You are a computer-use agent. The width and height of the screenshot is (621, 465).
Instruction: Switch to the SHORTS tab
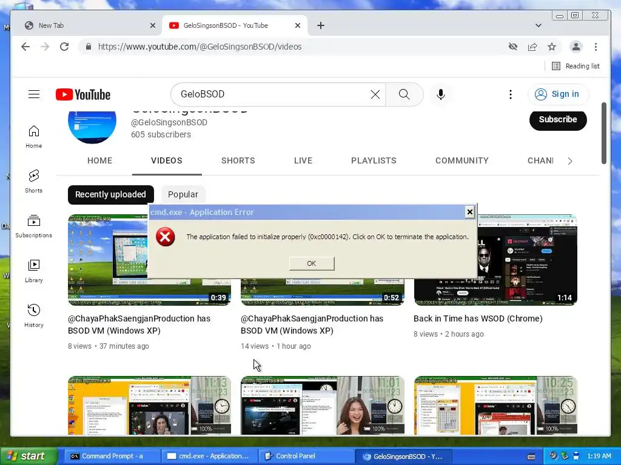[238, 160]
